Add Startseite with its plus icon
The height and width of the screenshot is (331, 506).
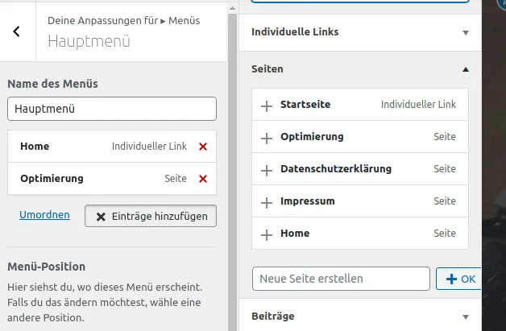pos(267,106)
